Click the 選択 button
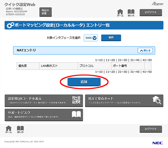Viewport: 168px width, 148px height. [111, 38]
